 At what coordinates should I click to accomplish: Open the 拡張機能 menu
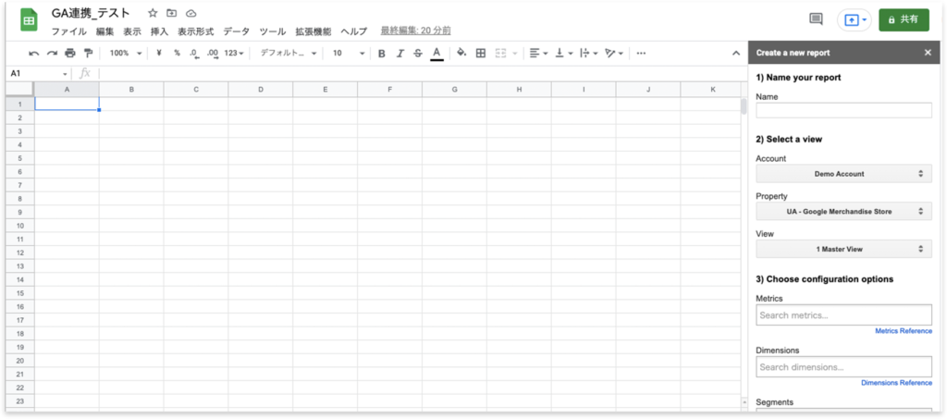tap(313, 31)
